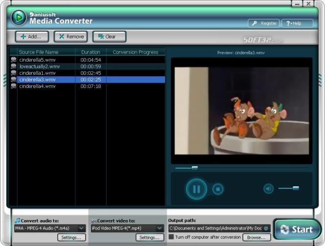Click the video preview image

click(x=242, y=111)
